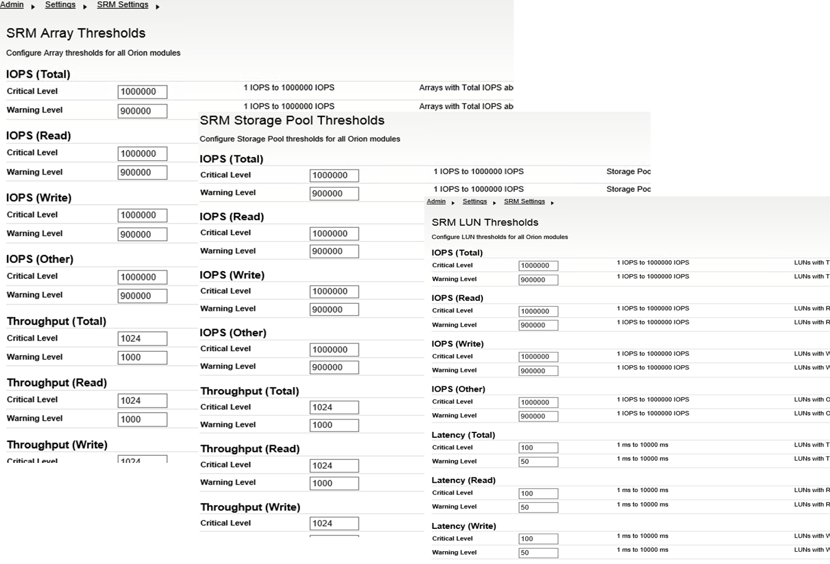
Task: Edit Array Throughput (Total) Critical Level field
Action: 143,338
